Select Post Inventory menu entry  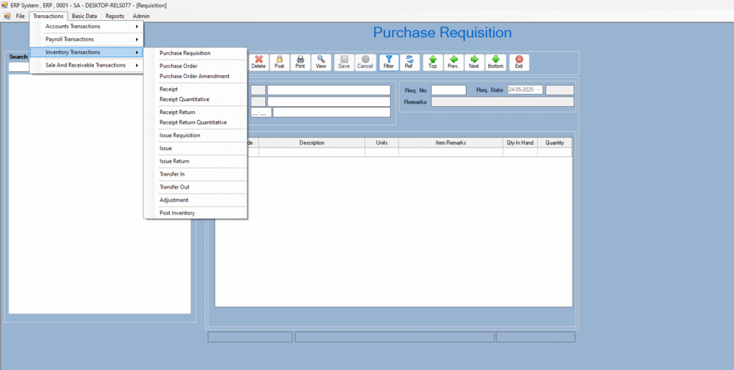(177, 213)
